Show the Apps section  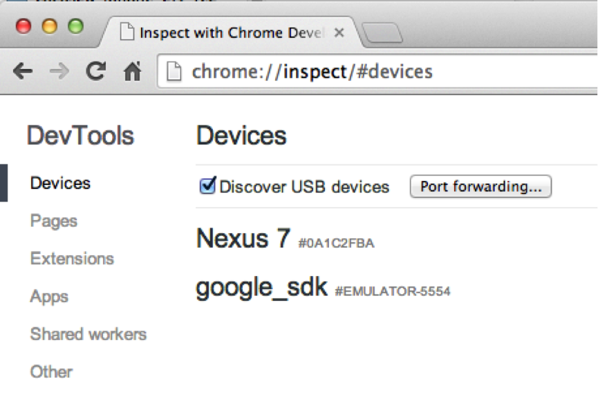(x=49, y=297)
